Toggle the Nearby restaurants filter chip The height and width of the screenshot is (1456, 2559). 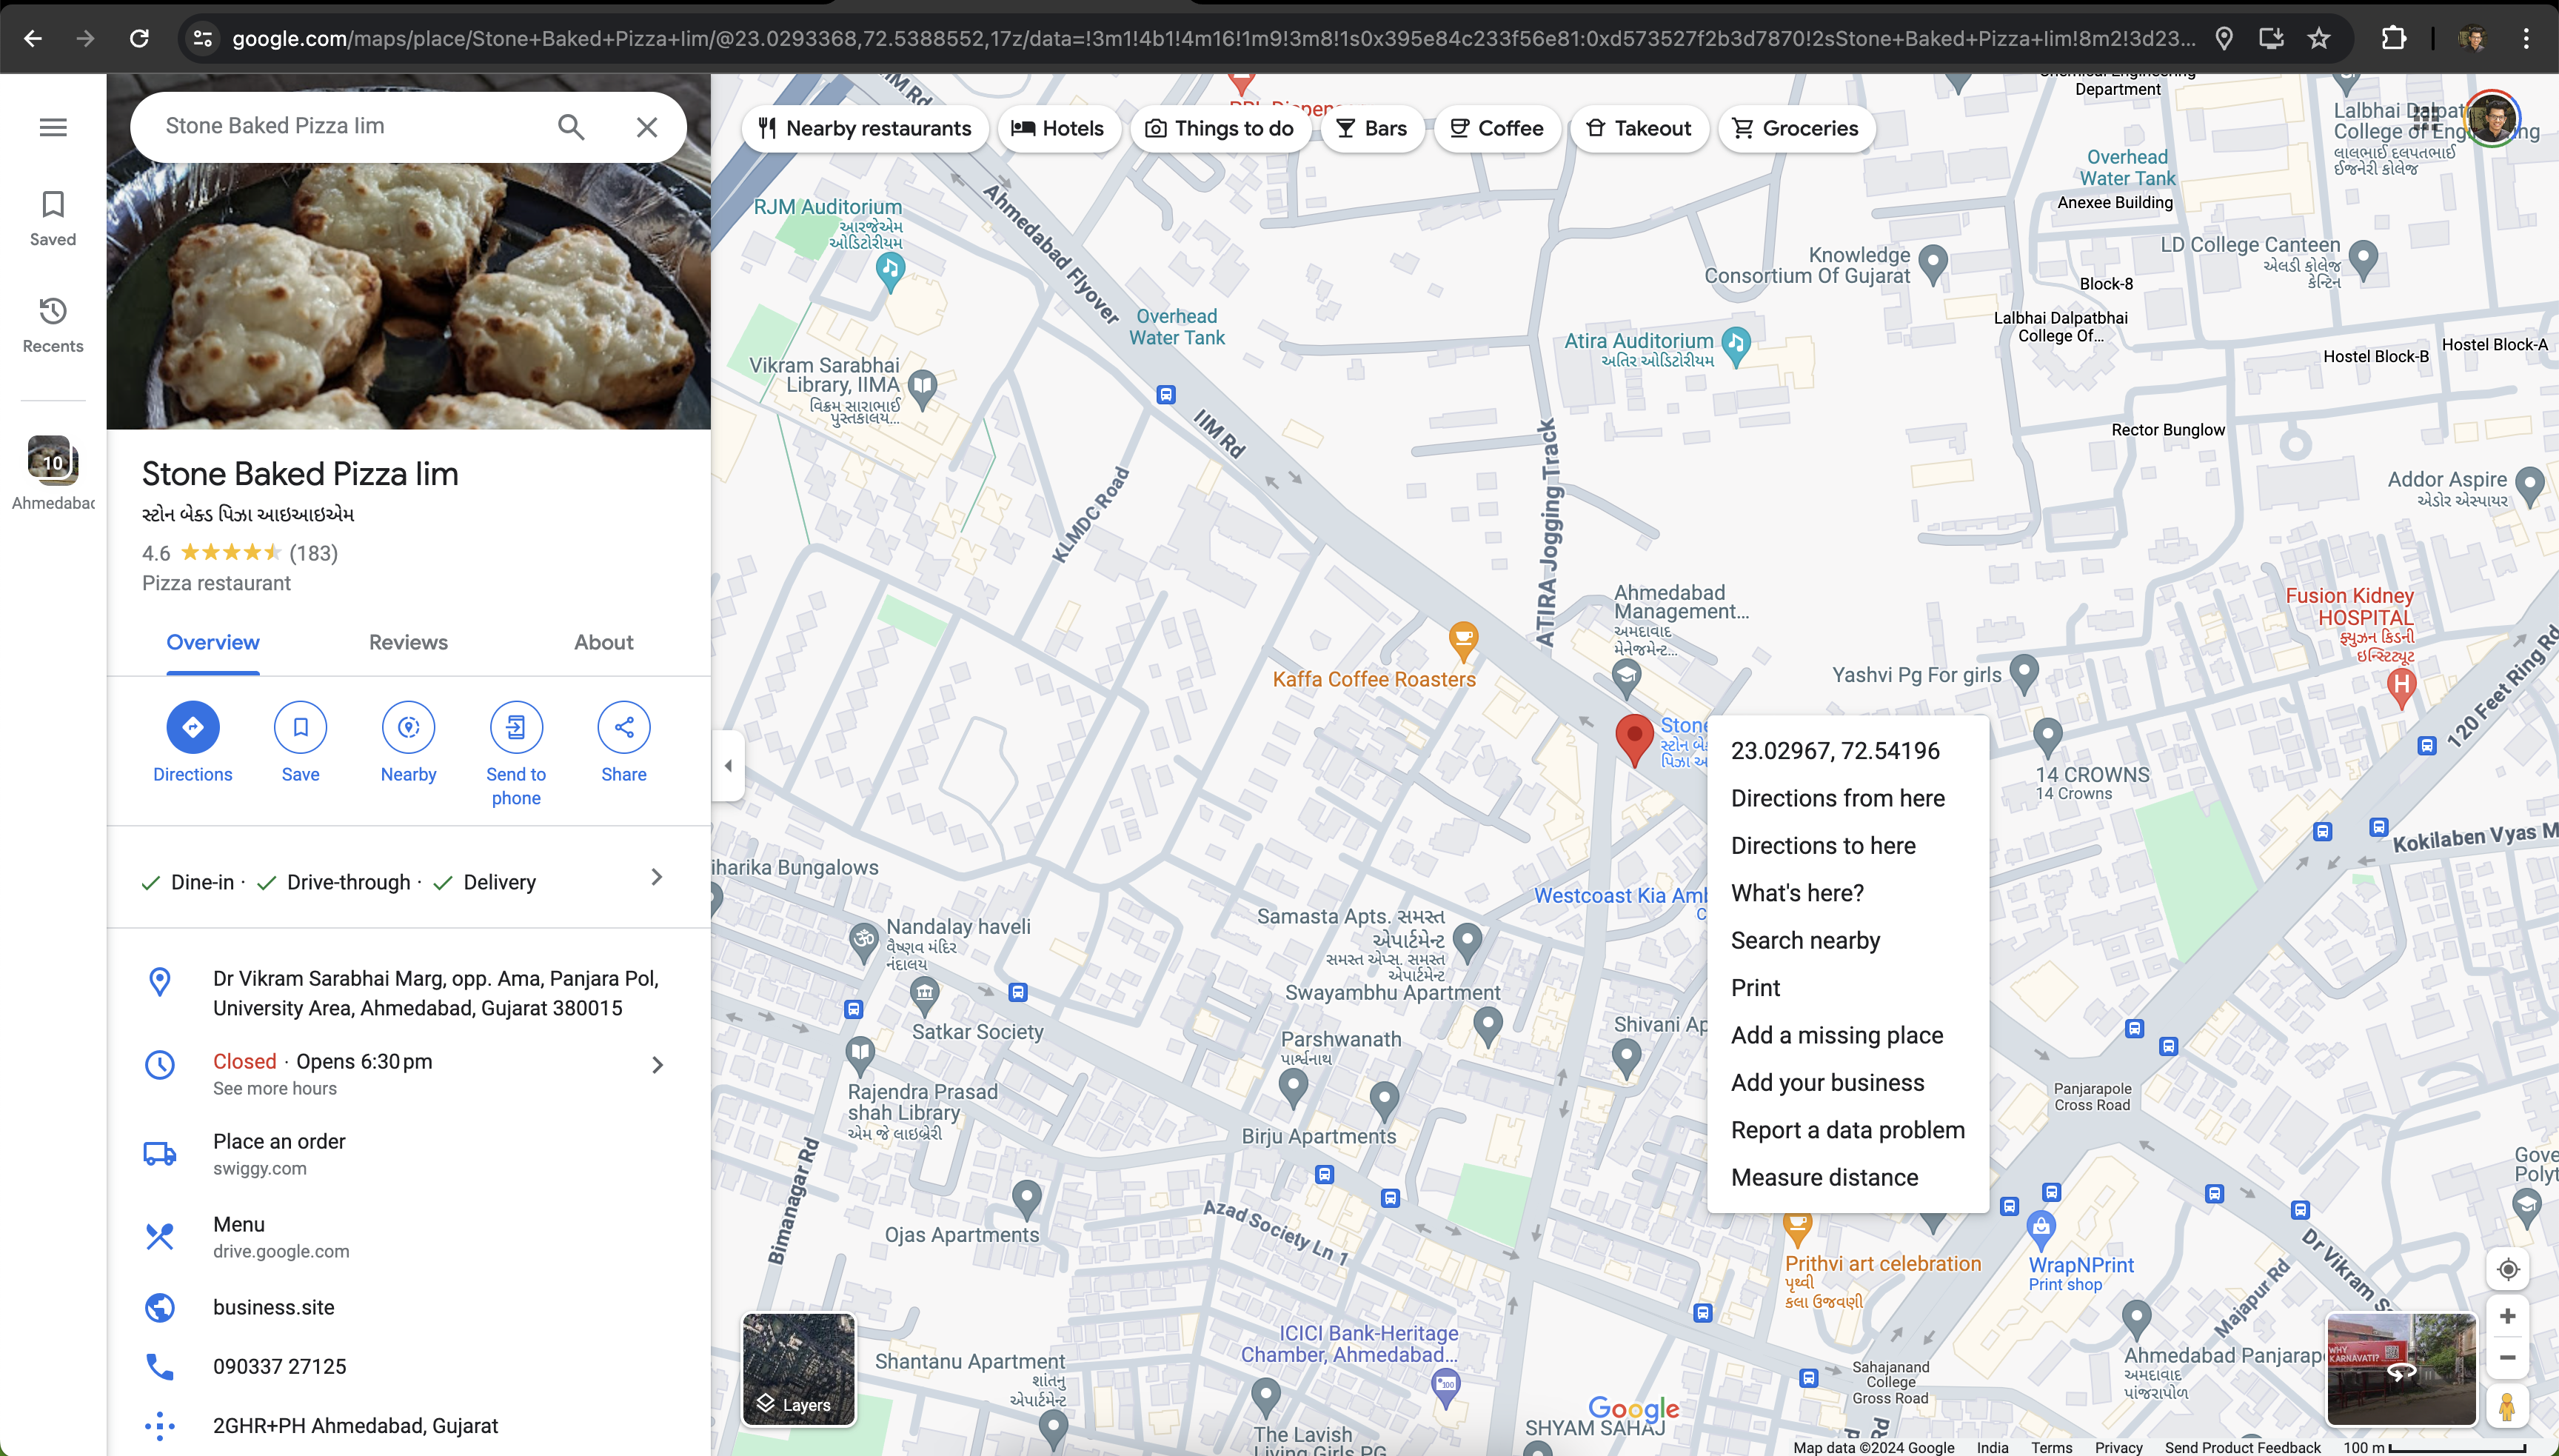(865, 128)
